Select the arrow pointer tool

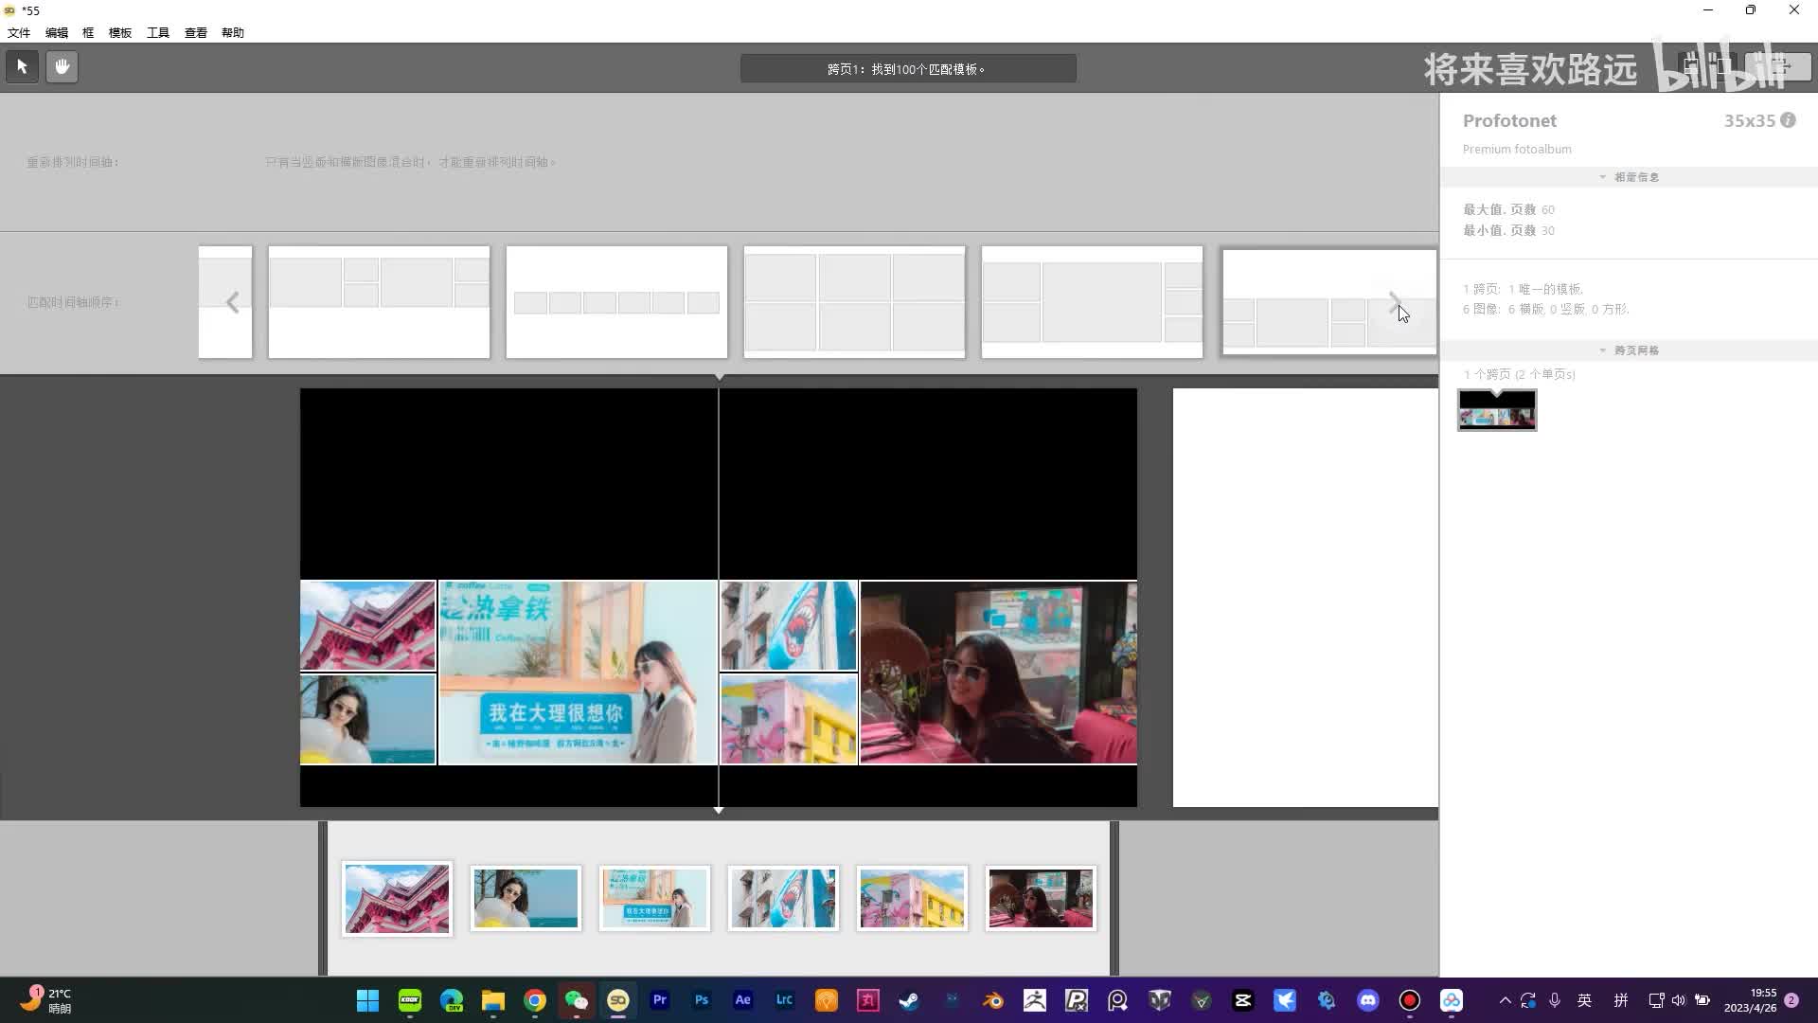(x=22, y=67)
